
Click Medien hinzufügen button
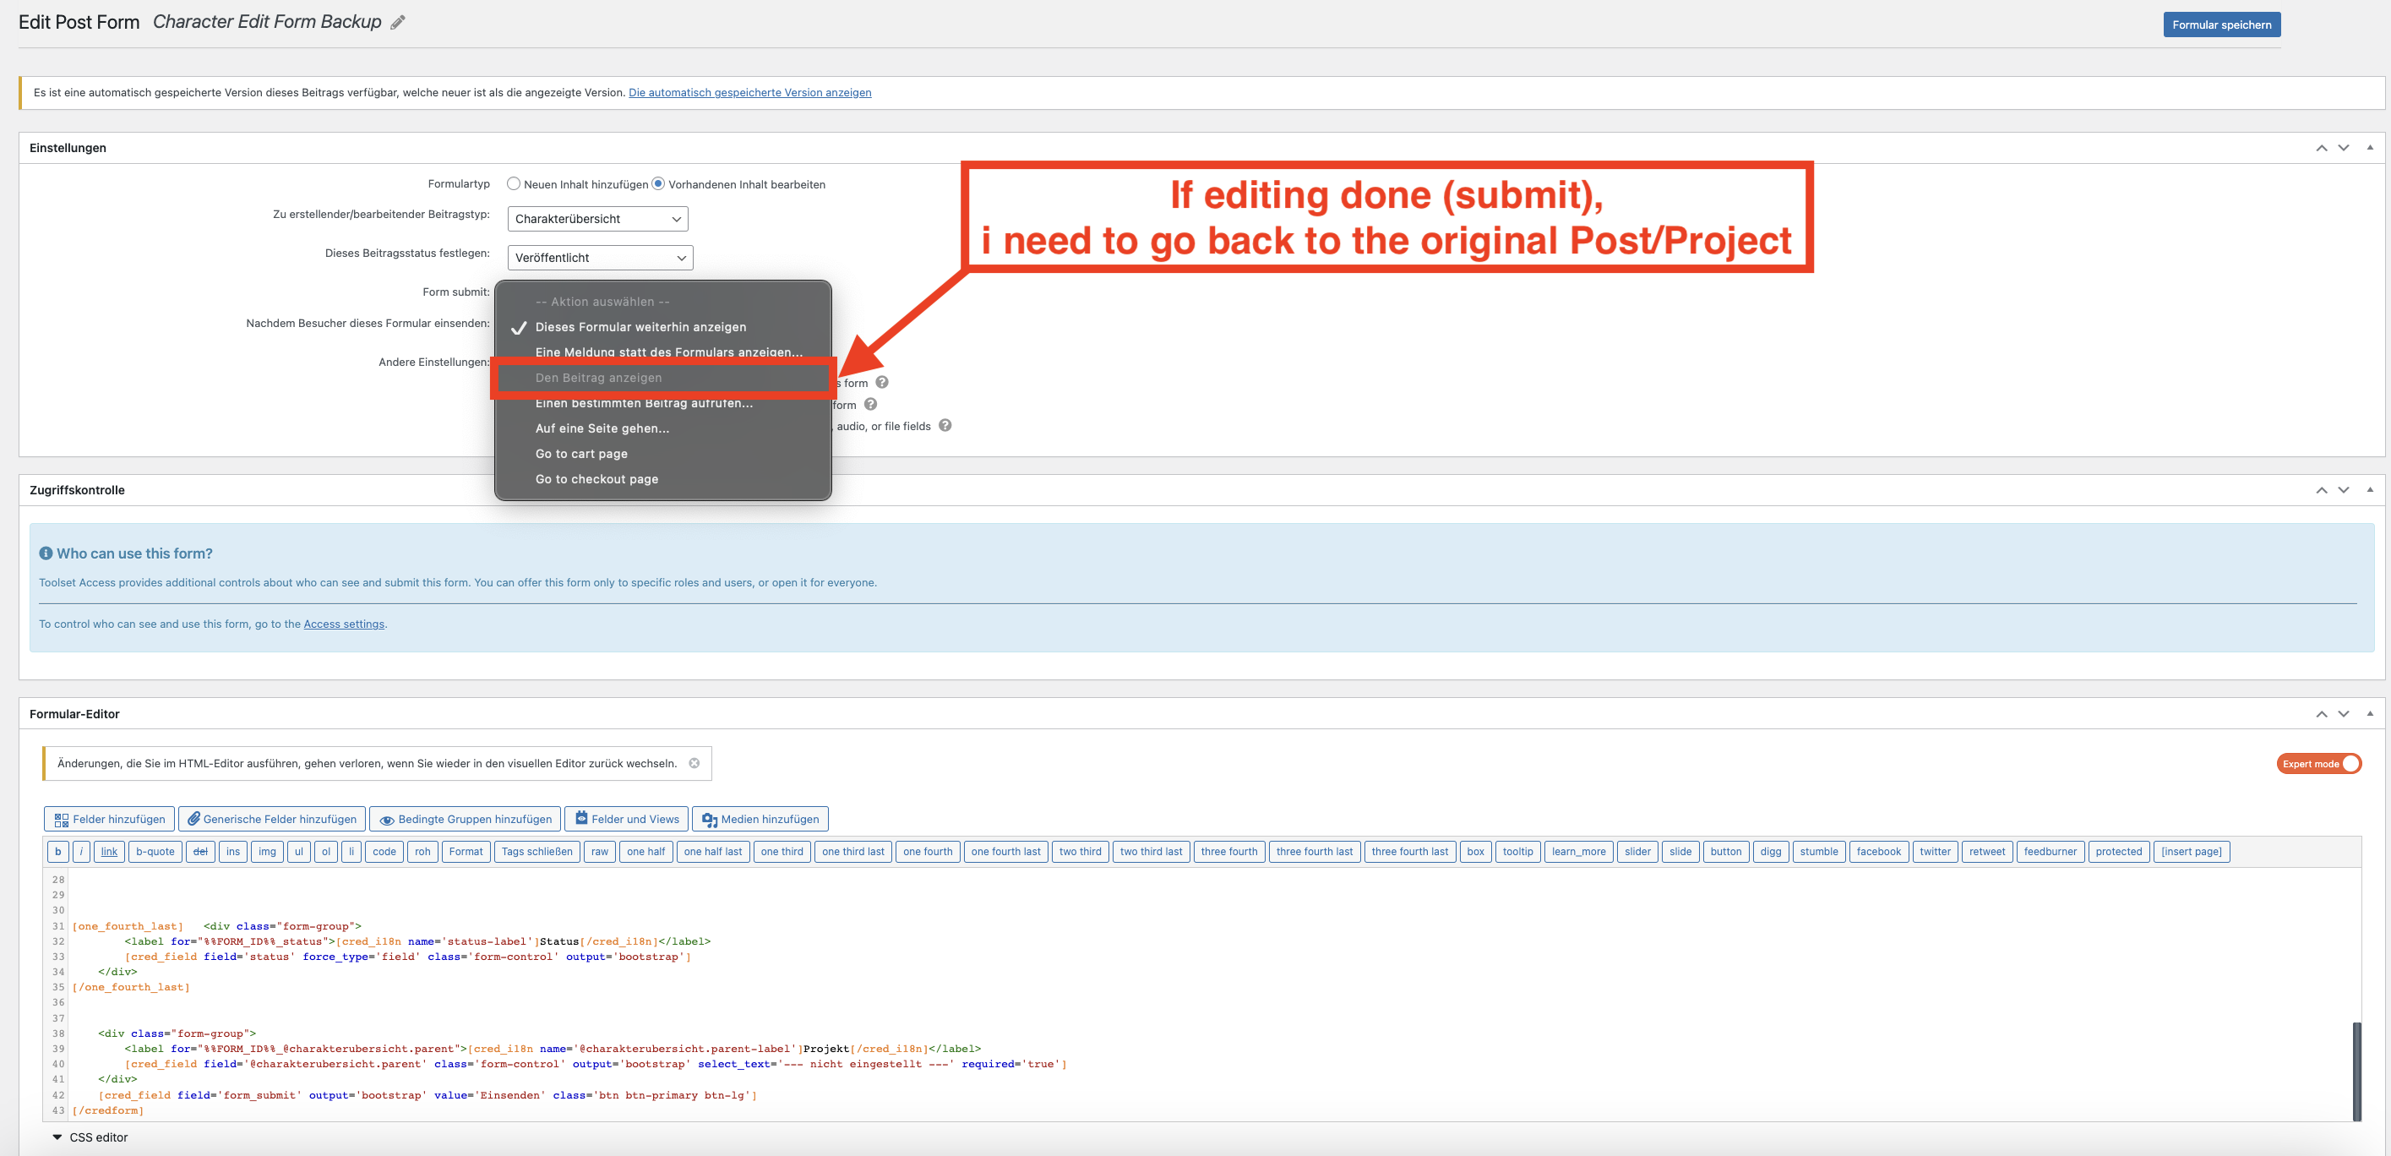tap(760, 819)
